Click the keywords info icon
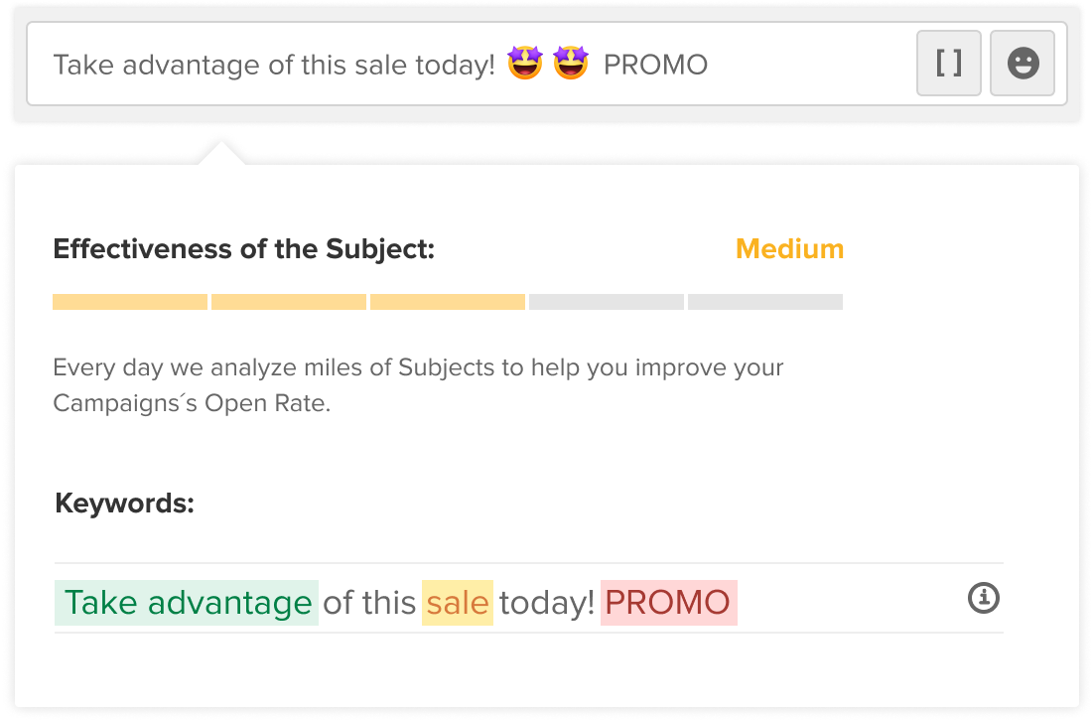The image size is (1092, 721). point(984,598)
